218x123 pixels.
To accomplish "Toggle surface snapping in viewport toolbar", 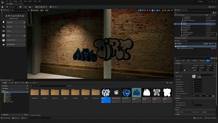I will tap(150, 10).
